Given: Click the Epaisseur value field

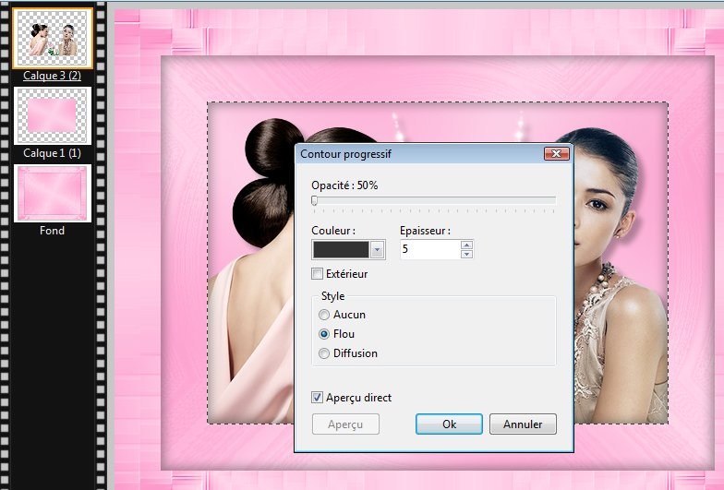Looking at the screenshot, I should tap(429, 249).
